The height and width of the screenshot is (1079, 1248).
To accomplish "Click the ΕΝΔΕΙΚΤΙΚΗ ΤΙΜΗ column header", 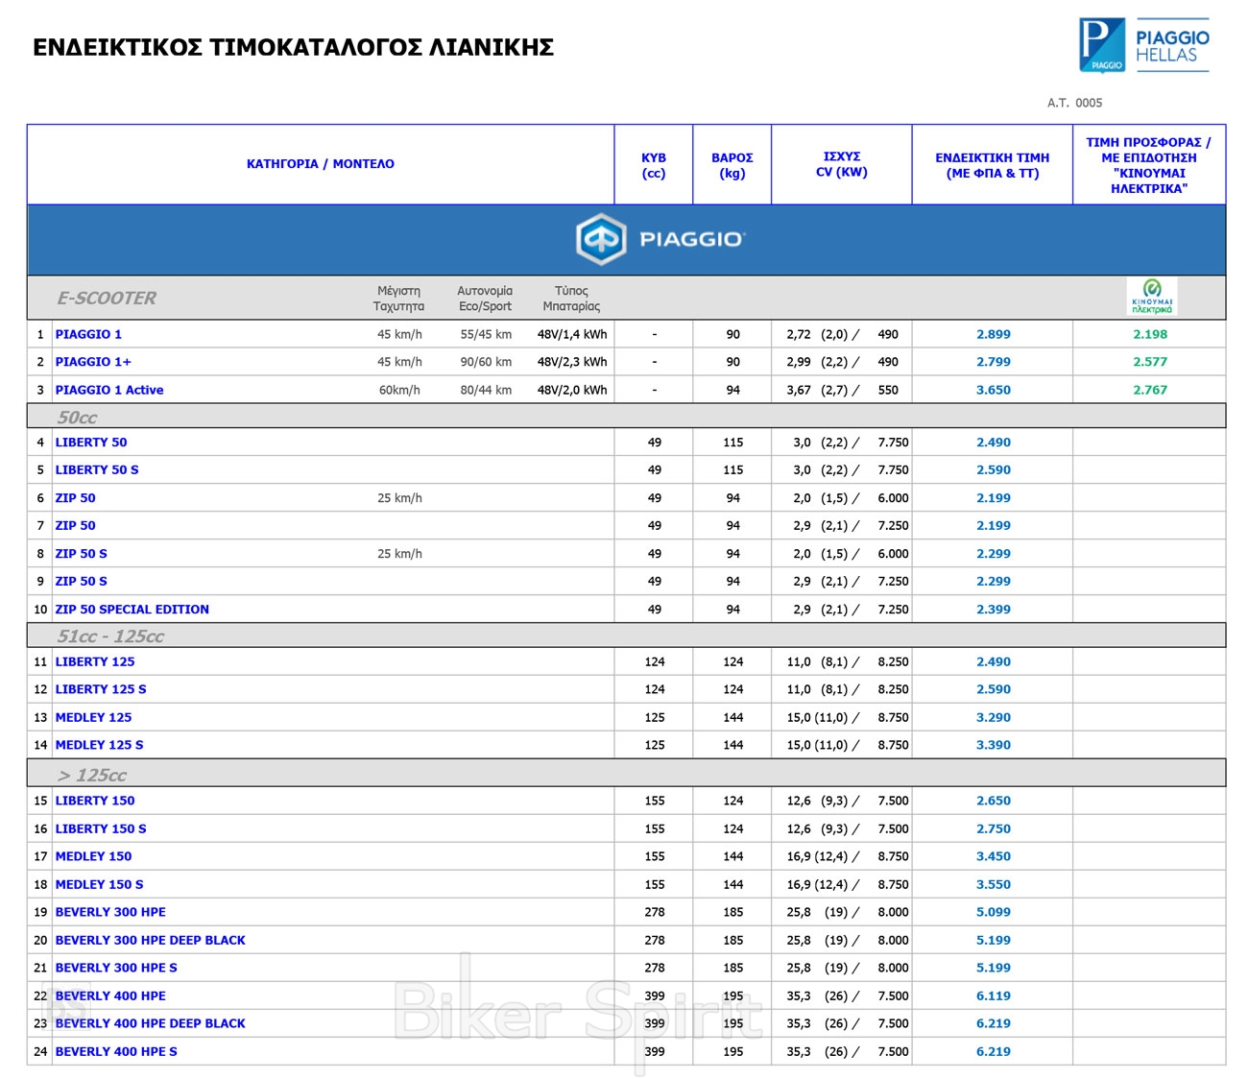I will (992, 165).
